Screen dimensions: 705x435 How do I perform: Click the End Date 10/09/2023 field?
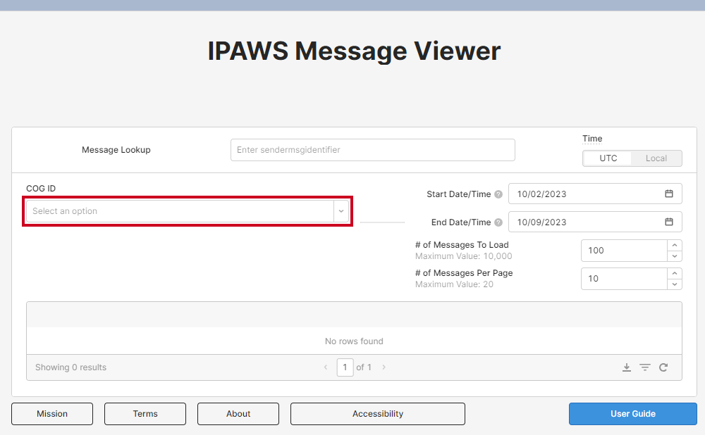595,222
